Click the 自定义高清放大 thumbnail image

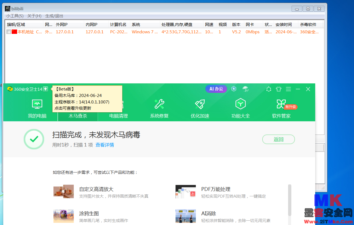click(x=63, y=191)
